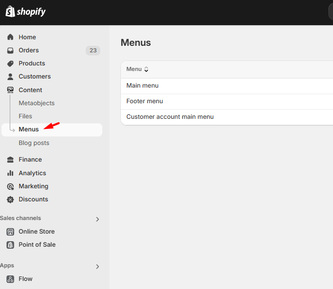
Task: Select the Customer account main menu row
Action: pos(170,117)
